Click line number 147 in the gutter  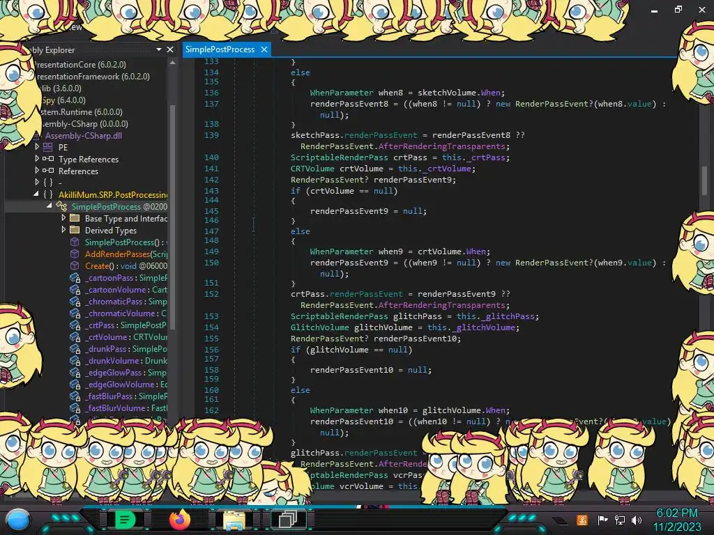(211, 231)
